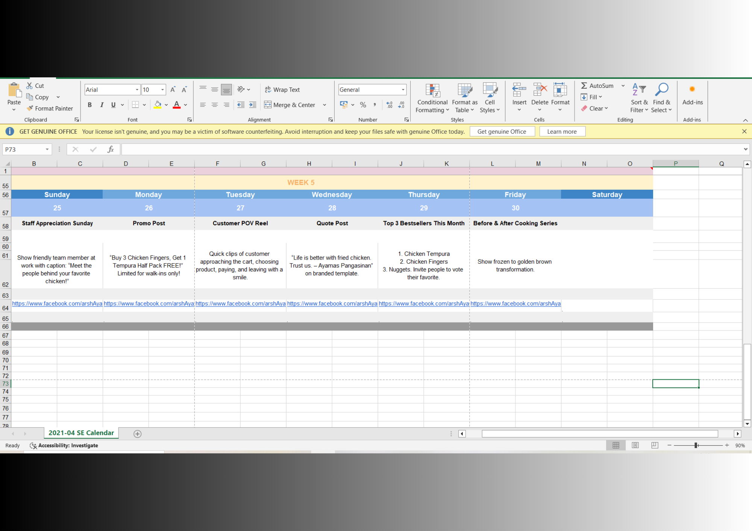Set bottom vertical alignment

point(226,89)
